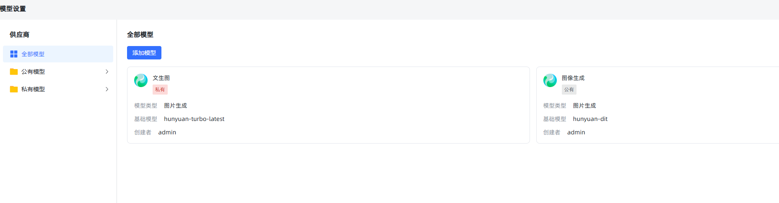The height and width of the screenshot is (203, 779).
Task: Select 全部模型 in supplier list
Action: 58,54
